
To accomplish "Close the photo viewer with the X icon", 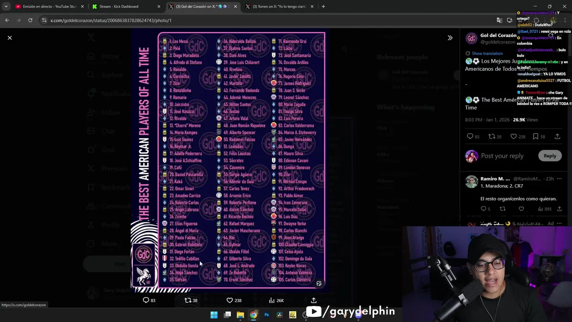I will pos(9,38).
